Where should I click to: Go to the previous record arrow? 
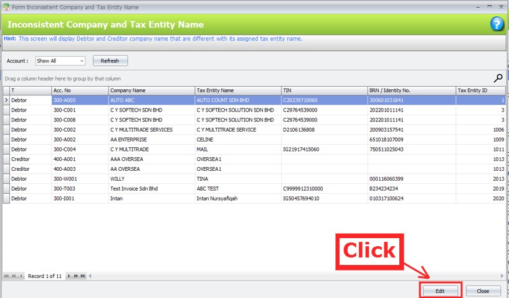click(x=22, y=276)
